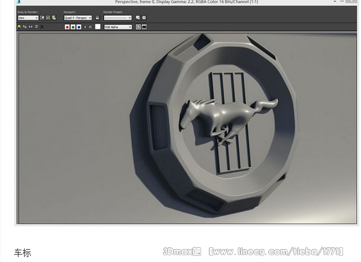Toggle the UI Overlay icon
The width and height of the screenshot is (361, 262).
[138, 27]
